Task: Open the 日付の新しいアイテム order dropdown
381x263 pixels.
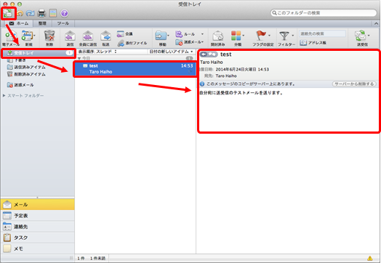Action: [x=171, y=52]
